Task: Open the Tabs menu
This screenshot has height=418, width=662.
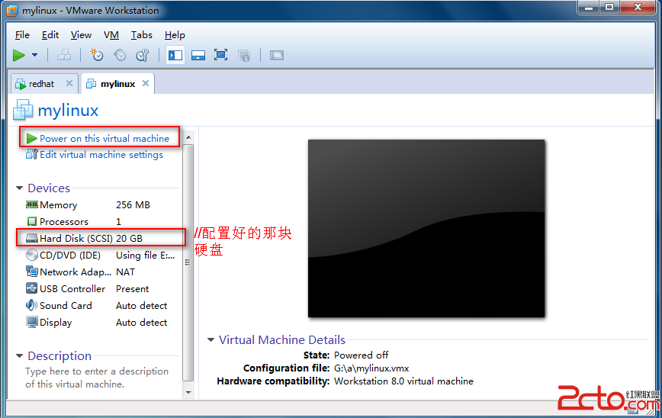Action: click(141, 35)
